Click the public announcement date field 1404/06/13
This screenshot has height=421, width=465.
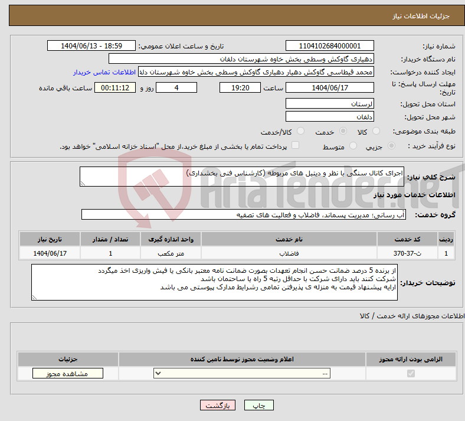coord(91,45)
